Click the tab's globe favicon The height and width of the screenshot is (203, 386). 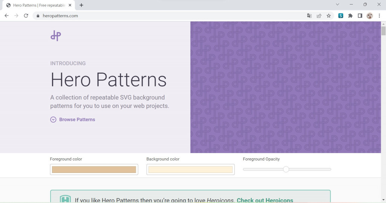tap(8, 5)
